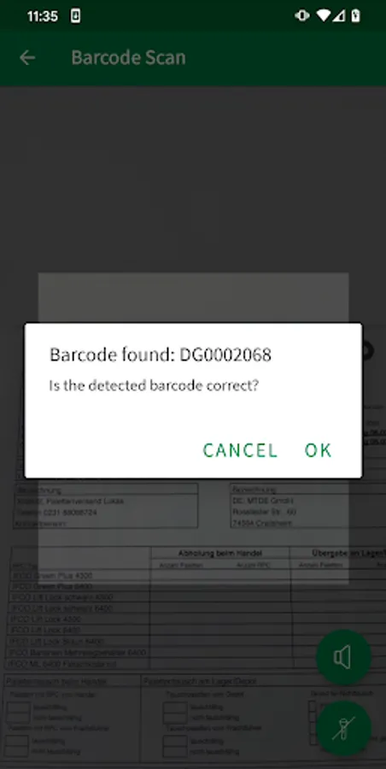The image size is (386, 769).
Task: Dismiss the dialog by tapping the dark area above
Action: pos(193,177)
